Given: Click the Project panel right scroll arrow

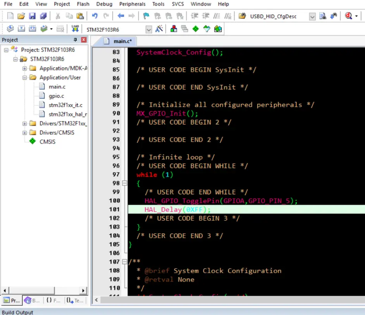Looking at the screenshot, I should click(x=83, y=290).
